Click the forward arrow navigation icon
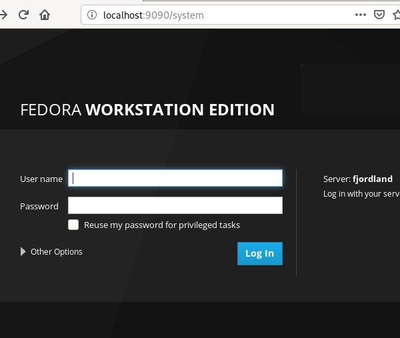Screen dimensions: 400x338 (4, 14)
